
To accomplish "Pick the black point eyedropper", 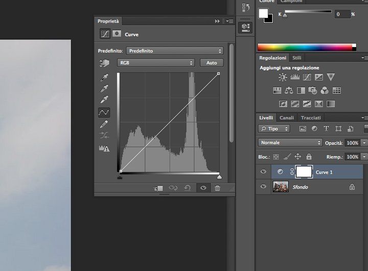I will coord(104,78).
